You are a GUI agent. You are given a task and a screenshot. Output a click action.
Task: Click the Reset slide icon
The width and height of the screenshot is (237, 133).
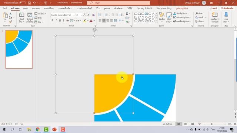(x=36, y=18)
